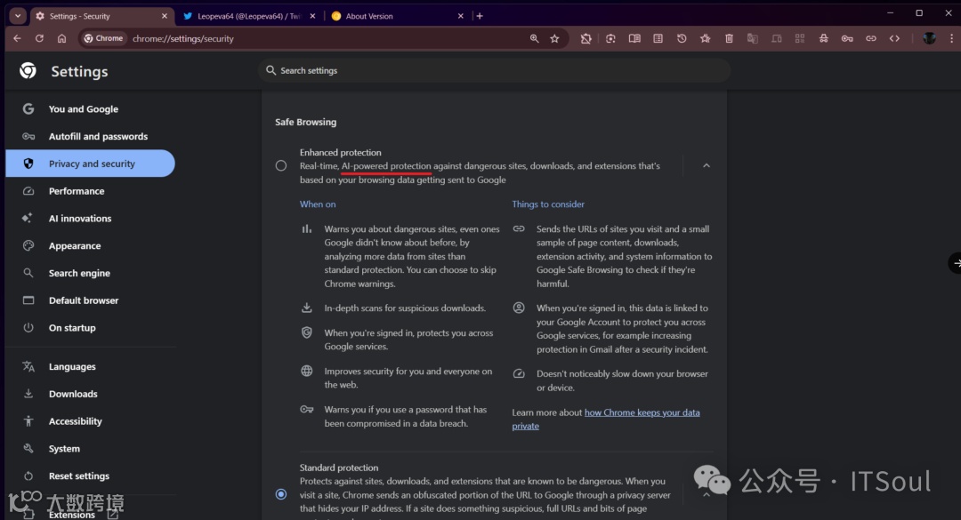The height and width of the screenshot is (520, 961).
Task: Open a new tab with plus button
Action: tap(480, 16)
